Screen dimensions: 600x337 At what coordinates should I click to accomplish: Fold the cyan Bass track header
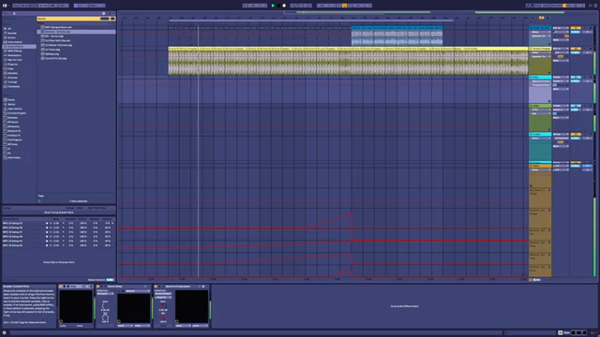coord(532,77)
